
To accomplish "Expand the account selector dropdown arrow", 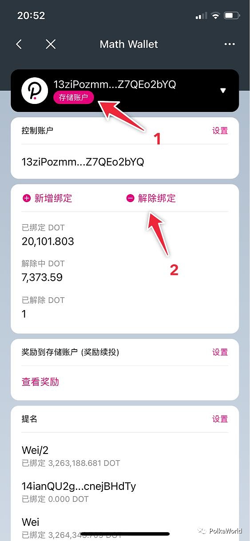I will click(x=223, y=91).
